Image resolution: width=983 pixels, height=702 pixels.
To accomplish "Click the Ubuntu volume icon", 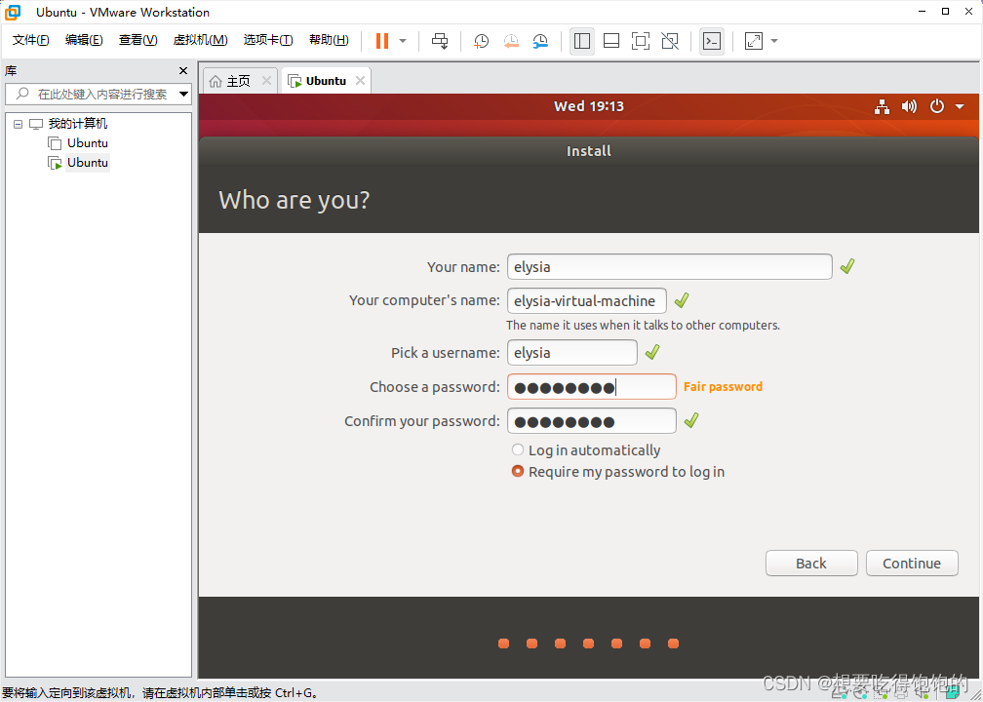I will click(909, 106).
